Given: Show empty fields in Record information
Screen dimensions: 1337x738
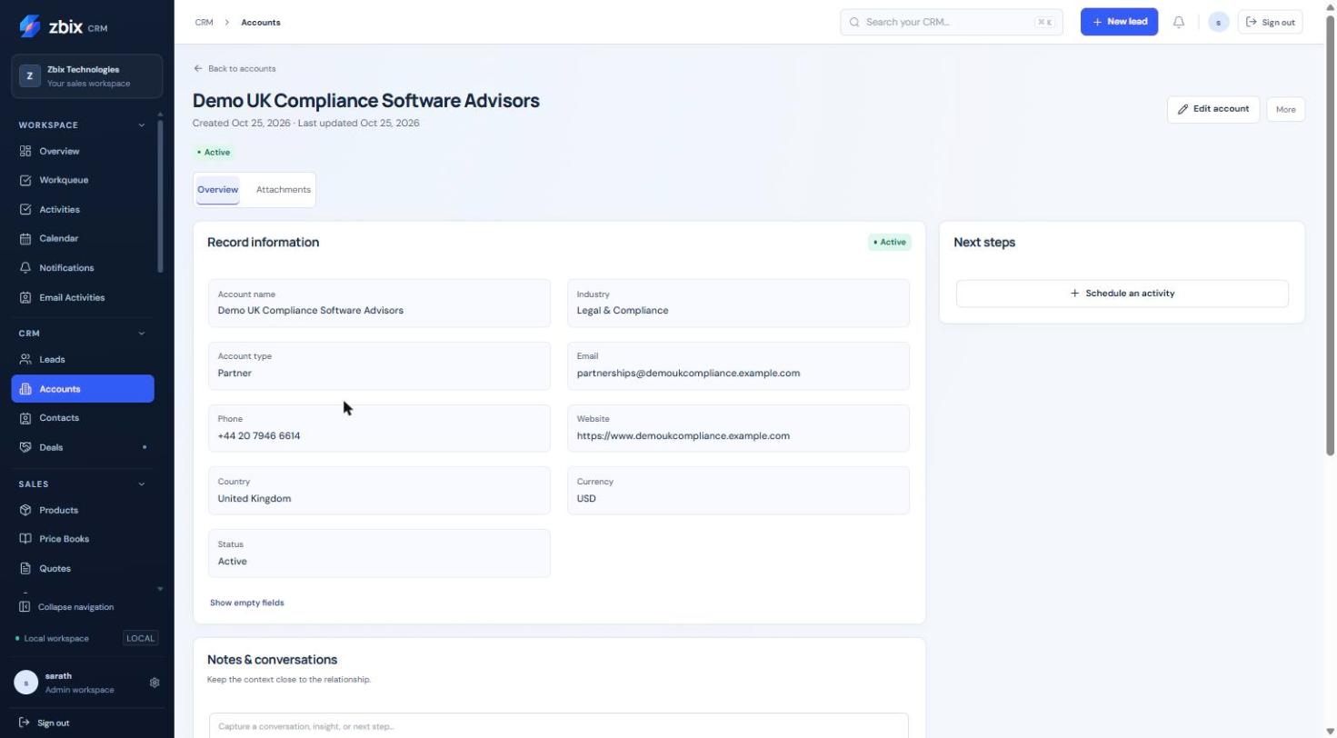Looking at the screenshot, I should 247,603.
